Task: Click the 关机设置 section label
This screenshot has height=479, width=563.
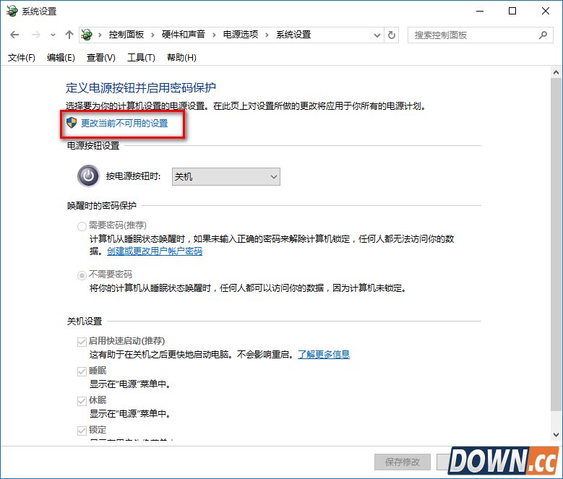Action: pyautogui.click(x=85, y=321)
